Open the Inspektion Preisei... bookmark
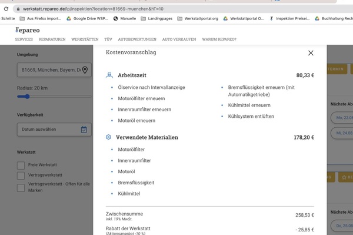This screenshot has width=353, height=235. tap(289, 18)
